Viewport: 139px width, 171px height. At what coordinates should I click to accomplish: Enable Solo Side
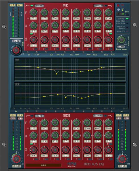click(x=127, y=23)
